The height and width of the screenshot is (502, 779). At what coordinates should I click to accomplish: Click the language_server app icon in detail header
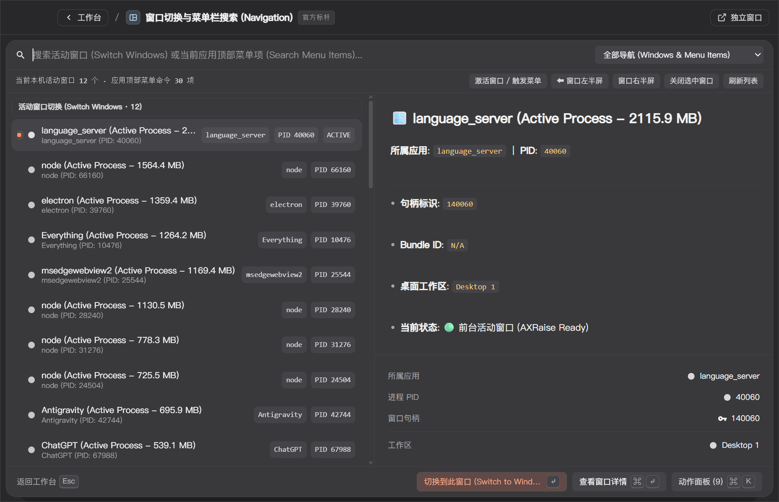click(x=399, y=118)
